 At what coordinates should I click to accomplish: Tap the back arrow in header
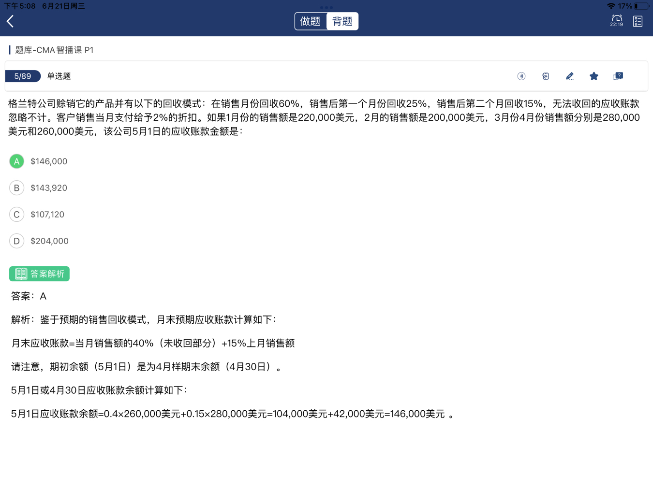tap(10, 21)
